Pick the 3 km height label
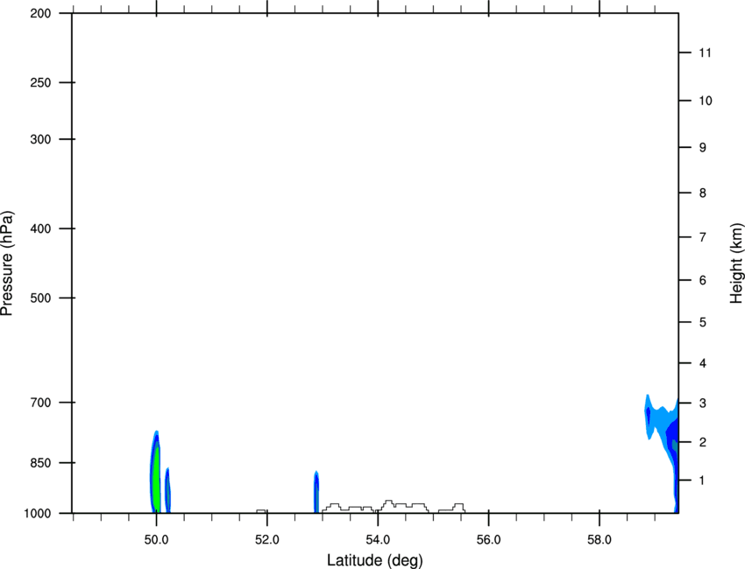 (x=703, y=404)
